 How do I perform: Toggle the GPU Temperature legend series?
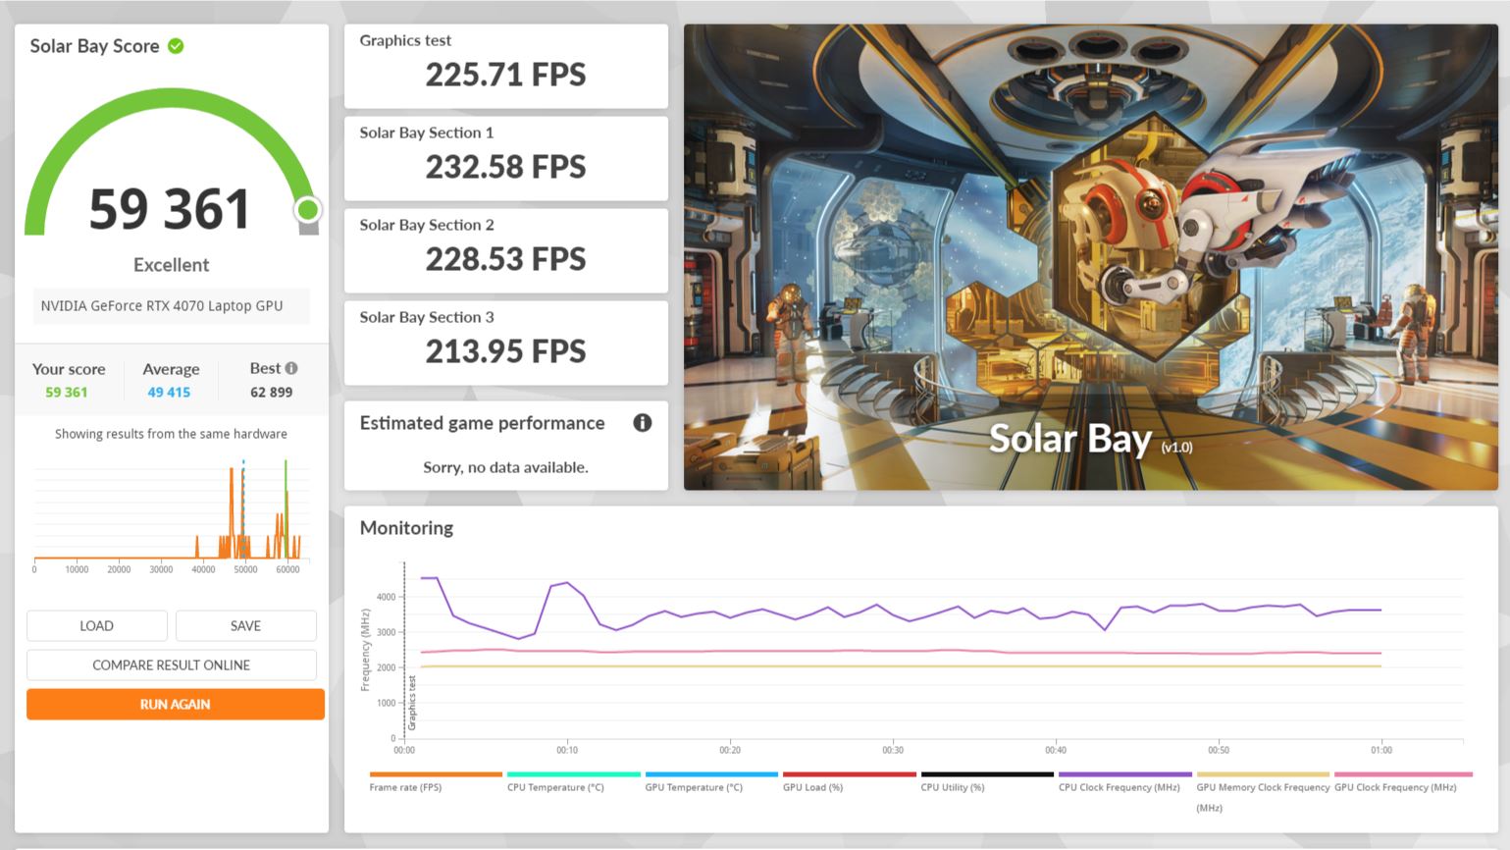pyautogui.click(x=710, y=782)
